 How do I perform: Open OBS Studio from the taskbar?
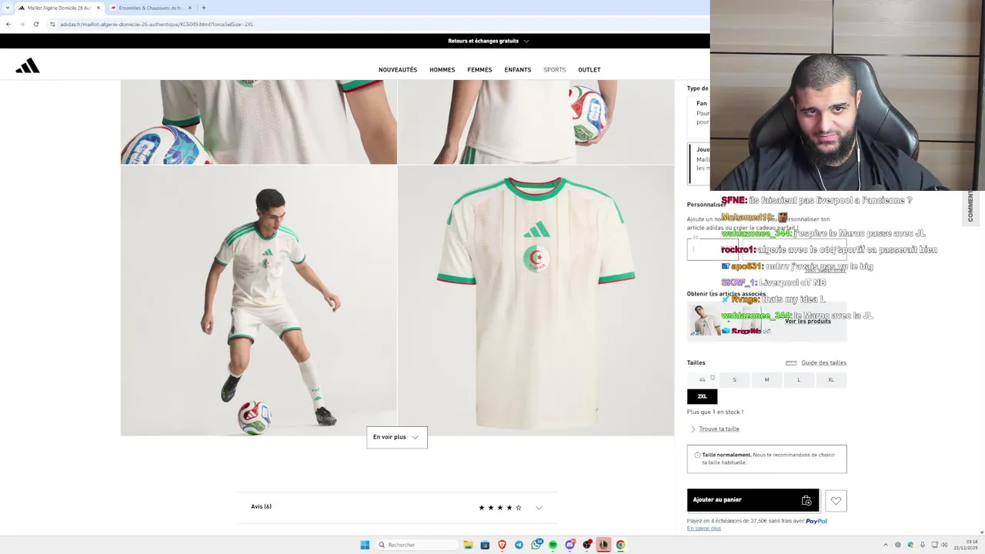click(x=587, y=545)
